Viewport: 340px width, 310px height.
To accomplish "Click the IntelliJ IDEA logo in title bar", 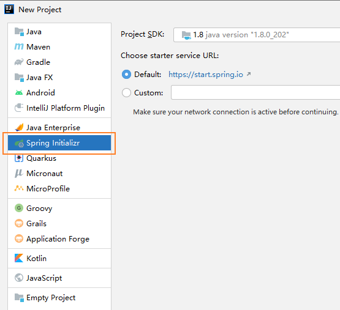I will (9, 9).
